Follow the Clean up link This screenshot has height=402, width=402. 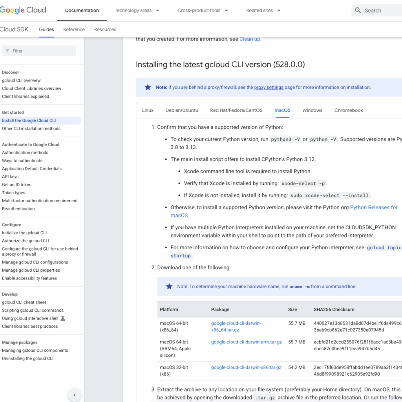tap(250, 39)
